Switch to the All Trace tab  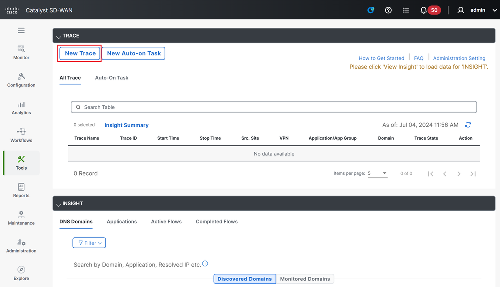[x=70, y=78]
